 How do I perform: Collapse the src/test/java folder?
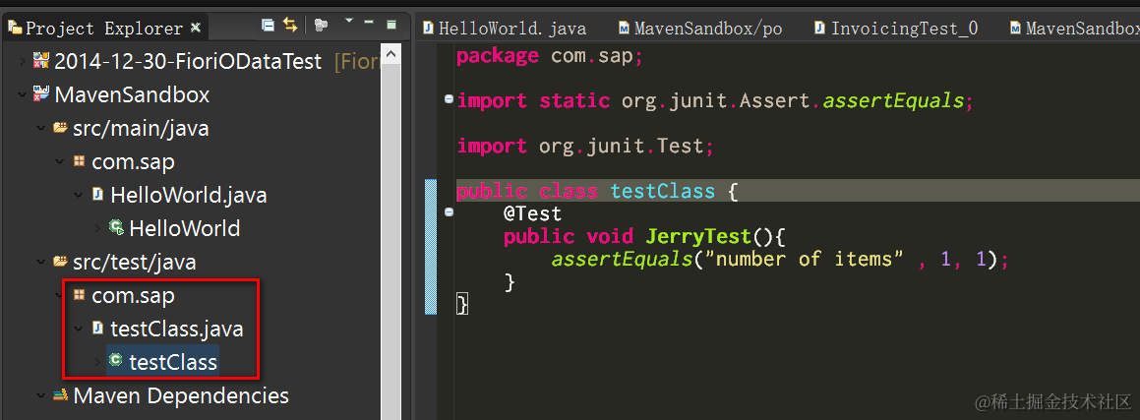point(40,262)
